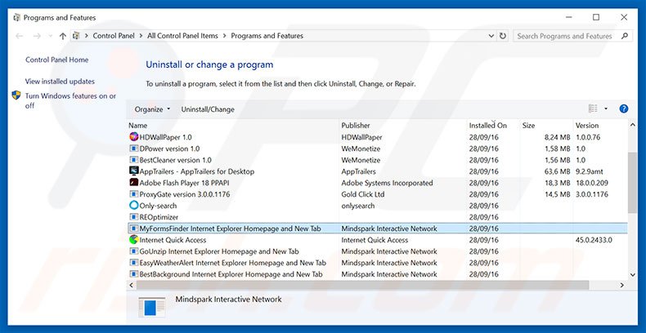
Task: Click the BestBackground entry icon
Action: 133,273
